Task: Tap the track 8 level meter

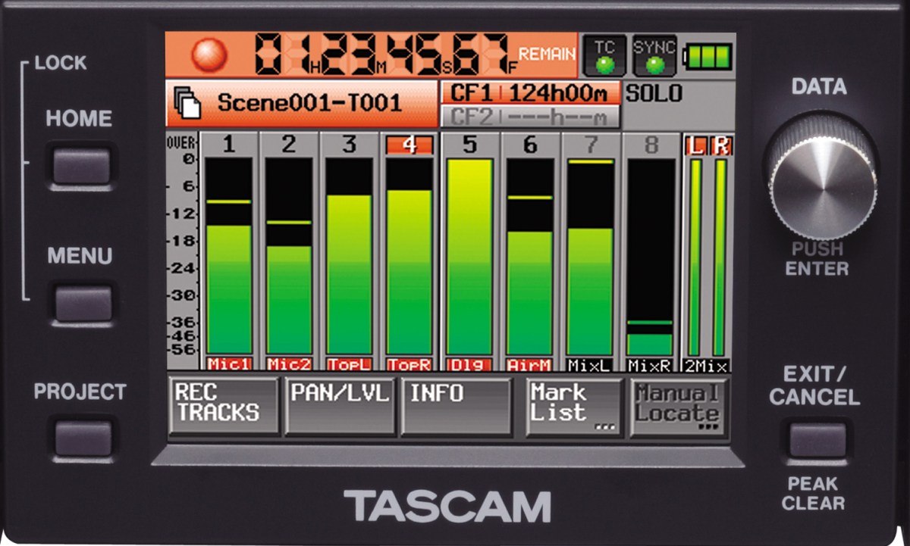Action: pos(651,256)
